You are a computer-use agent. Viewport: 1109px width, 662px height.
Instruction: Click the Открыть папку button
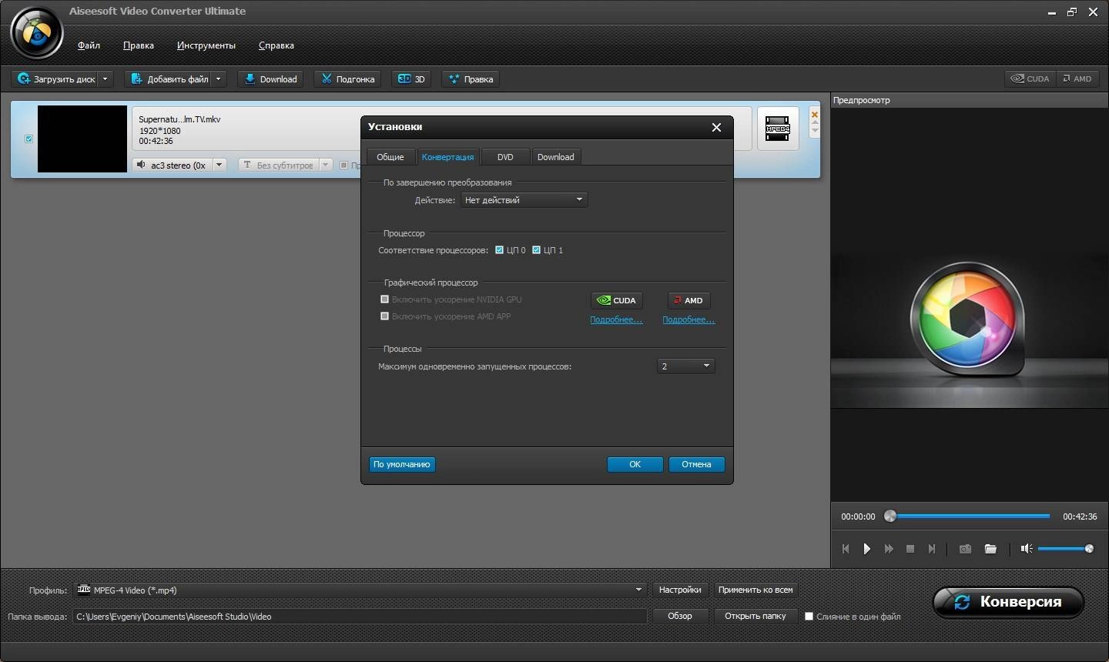[x=756, y=616]
